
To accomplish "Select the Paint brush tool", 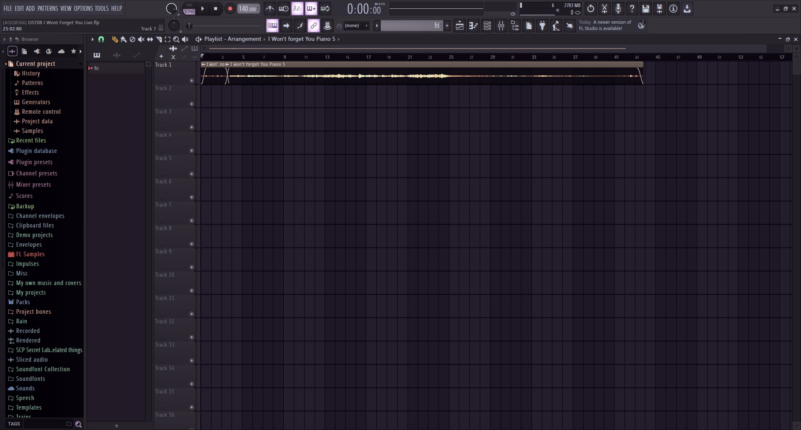I will click(123, 39).
